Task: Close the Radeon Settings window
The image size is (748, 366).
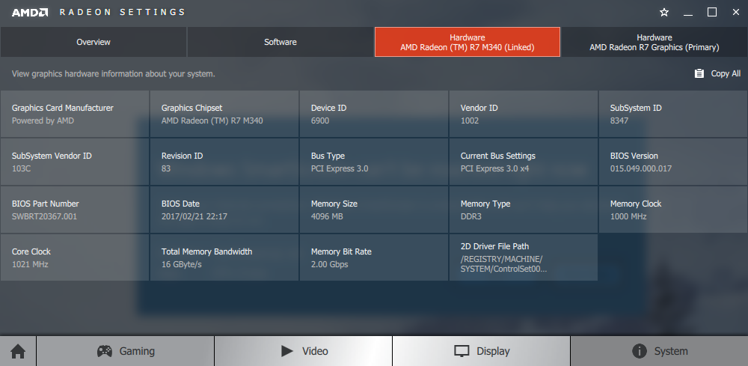Action: tap(736, 13)
